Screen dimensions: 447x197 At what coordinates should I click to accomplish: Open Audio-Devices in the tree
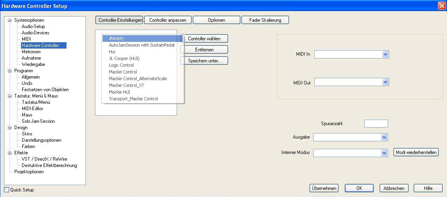[35, 33]
